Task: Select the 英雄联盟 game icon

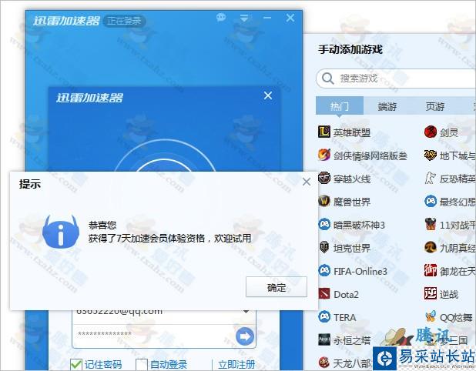Action: 324,132
